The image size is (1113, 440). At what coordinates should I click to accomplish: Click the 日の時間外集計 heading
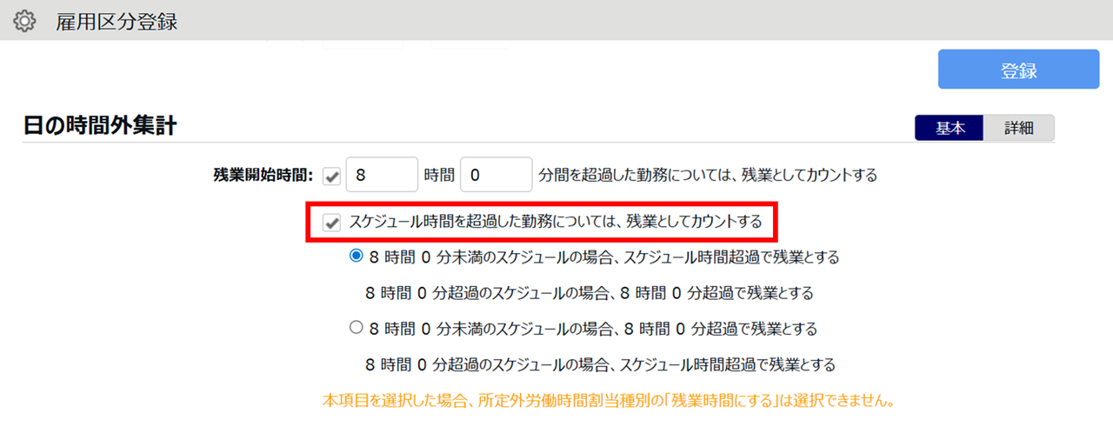100,126
